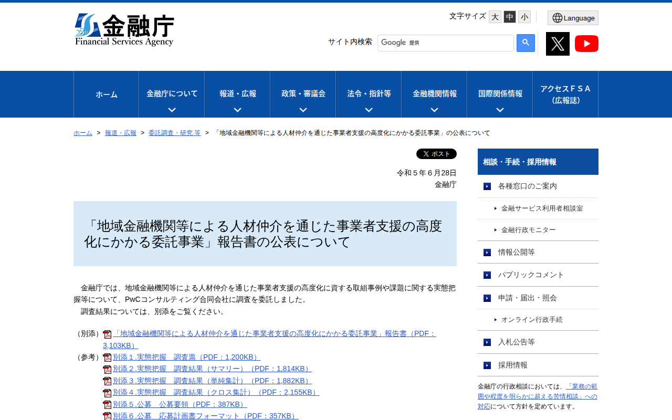Click the blue search magnifier button

[x=524, y=43]
